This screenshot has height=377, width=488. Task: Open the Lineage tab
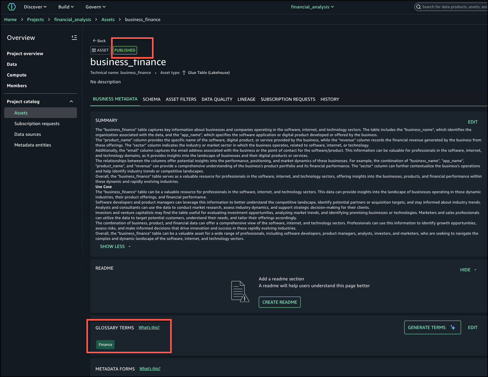coord(246,99)
